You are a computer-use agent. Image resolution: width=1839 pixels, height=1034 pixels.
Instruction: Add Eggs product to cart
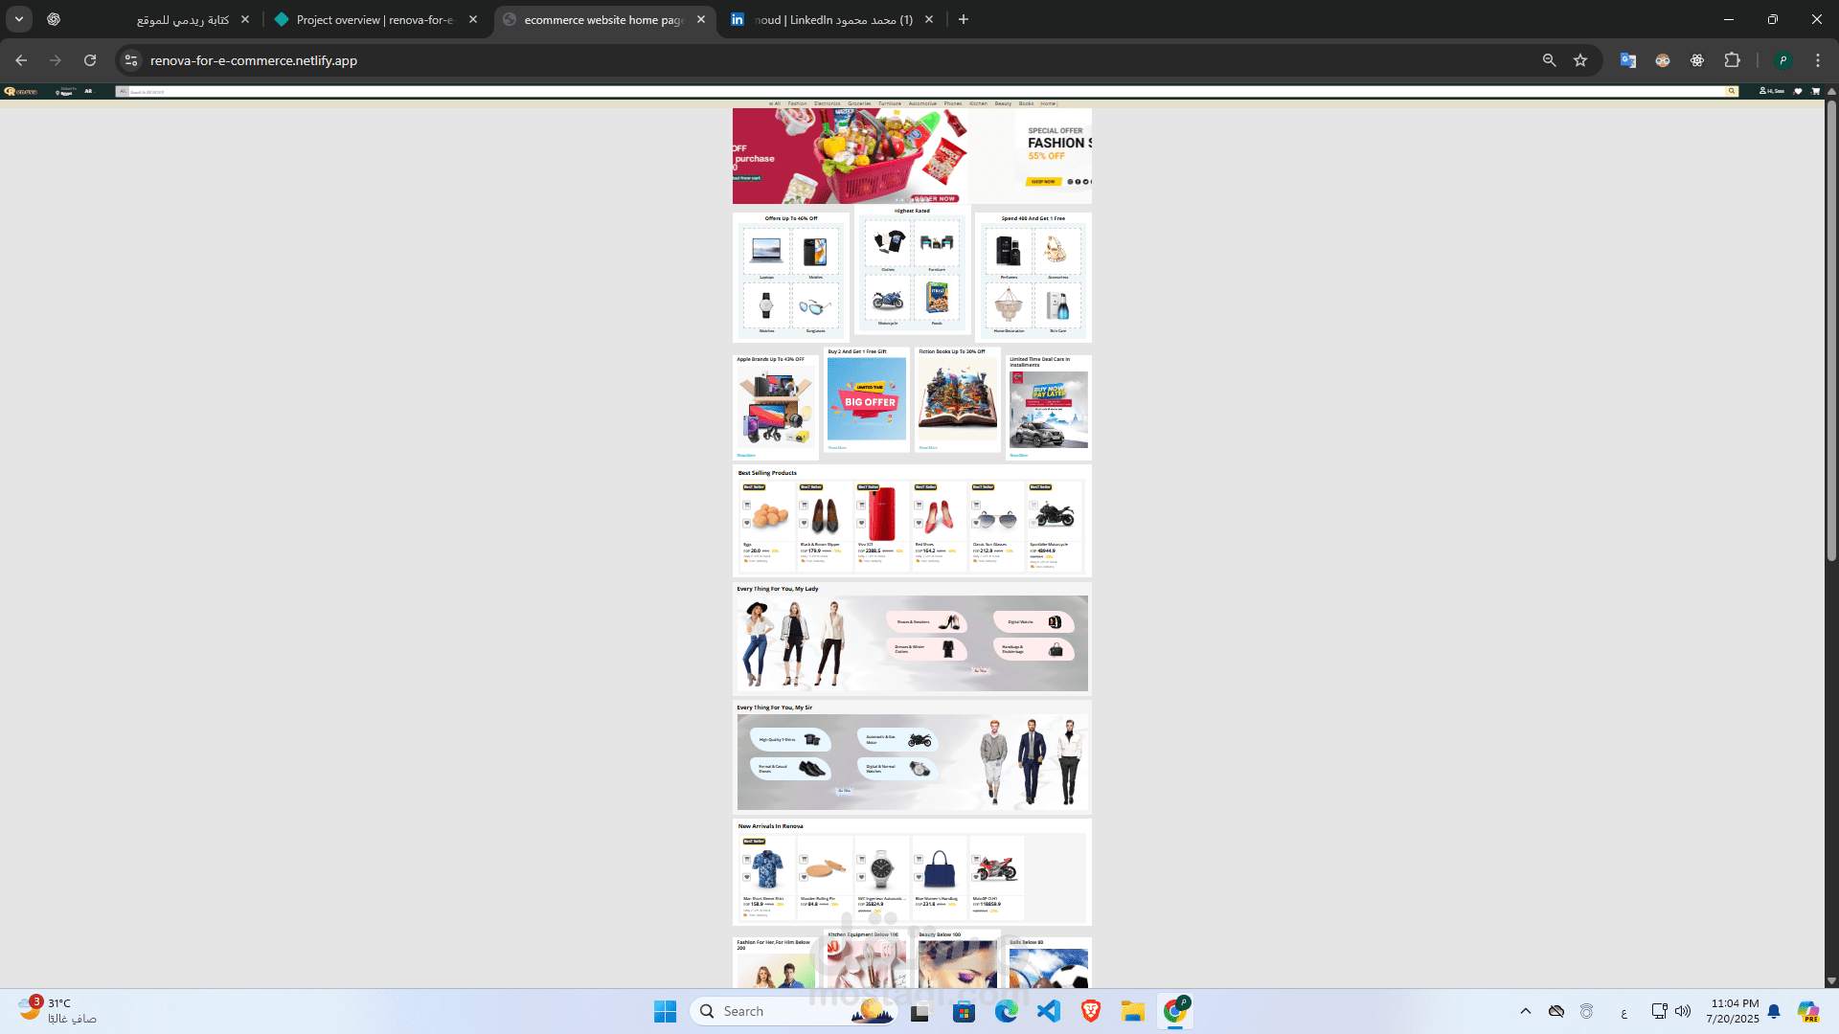click(747, 506)
